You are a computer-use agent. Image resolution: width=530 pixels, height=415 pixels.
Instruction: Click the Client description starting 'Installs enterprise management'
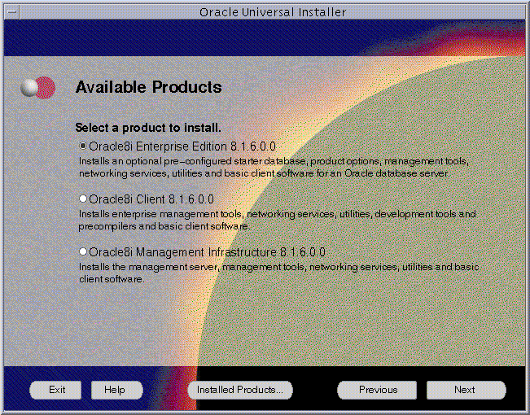pos(277,220)
